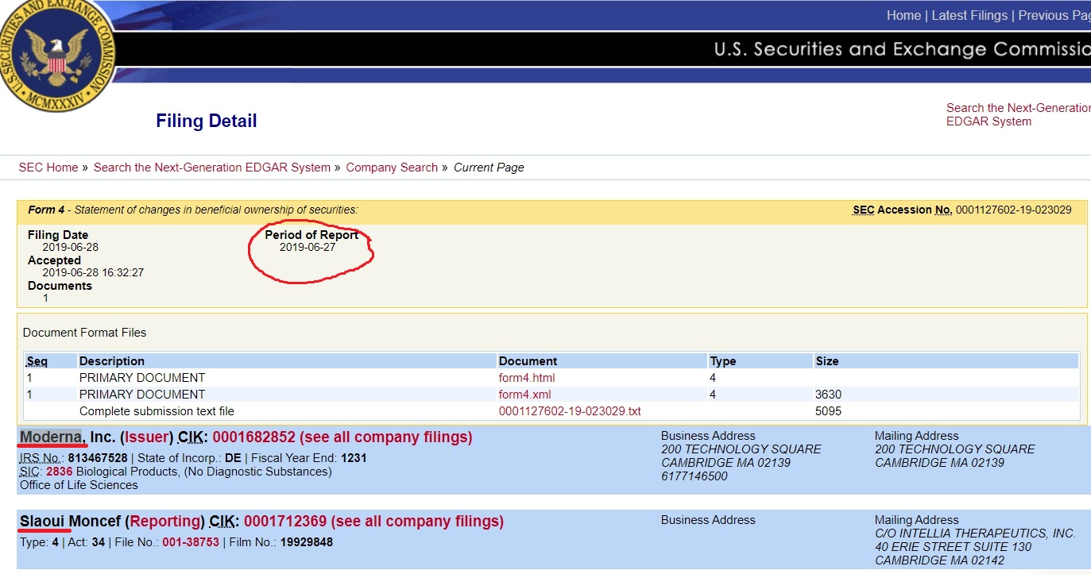Screen dimensions: 1091x574
Task: Click the SEC eagle seal logo
Action: (x=56, y=52)
